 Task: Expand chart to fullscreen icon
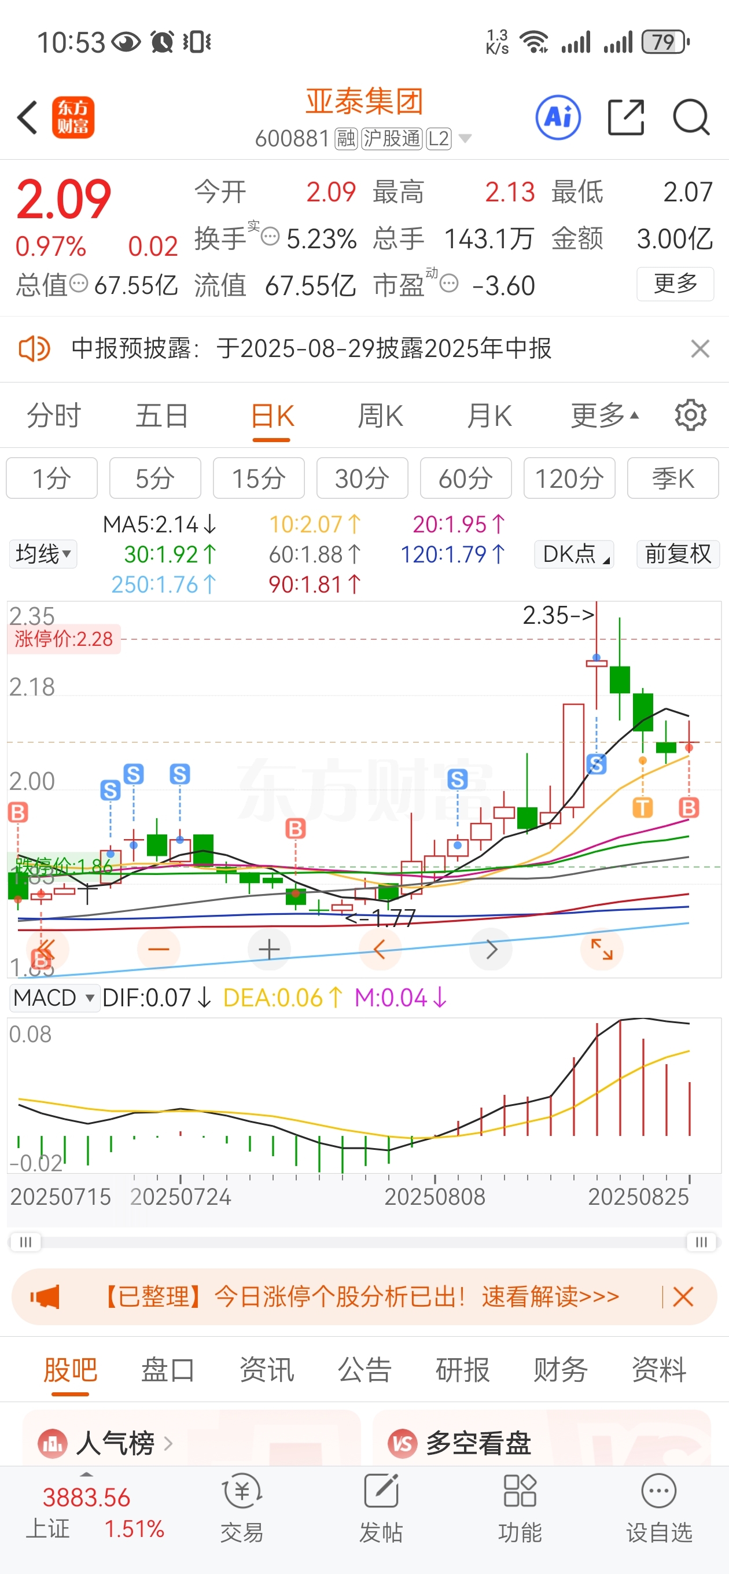[x=601, y=949]
